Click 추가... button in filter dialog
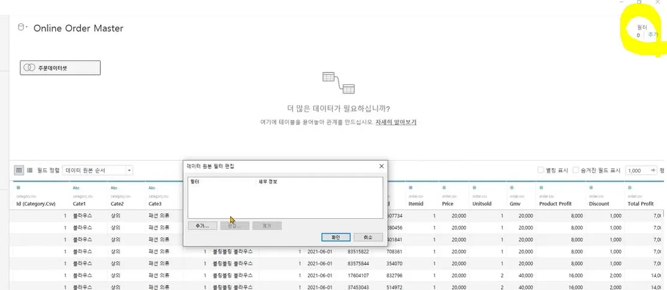The image size is (667, 290). [202, 226]
